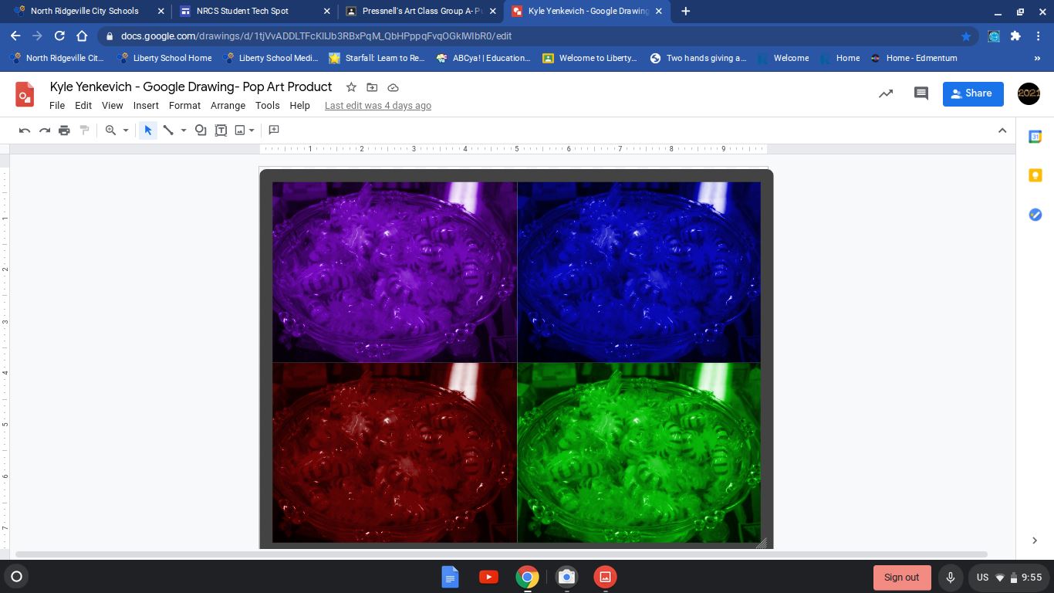Image resolution: width=1054 pixels, height=593 pixels.
Task: Click the Print icon
Action: [64, 130]
